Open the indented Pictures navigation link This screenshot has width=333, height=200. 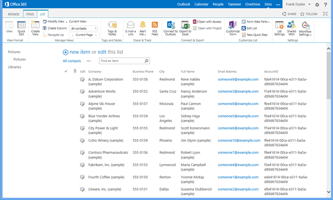19,59
